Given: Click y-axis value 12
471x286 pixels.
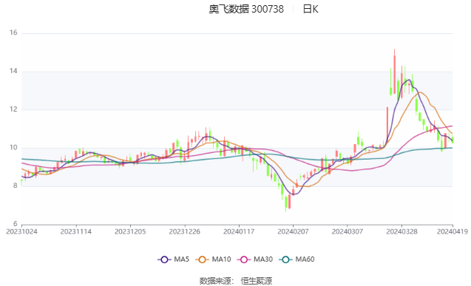Looking at the screenshot, I should 13,109.
